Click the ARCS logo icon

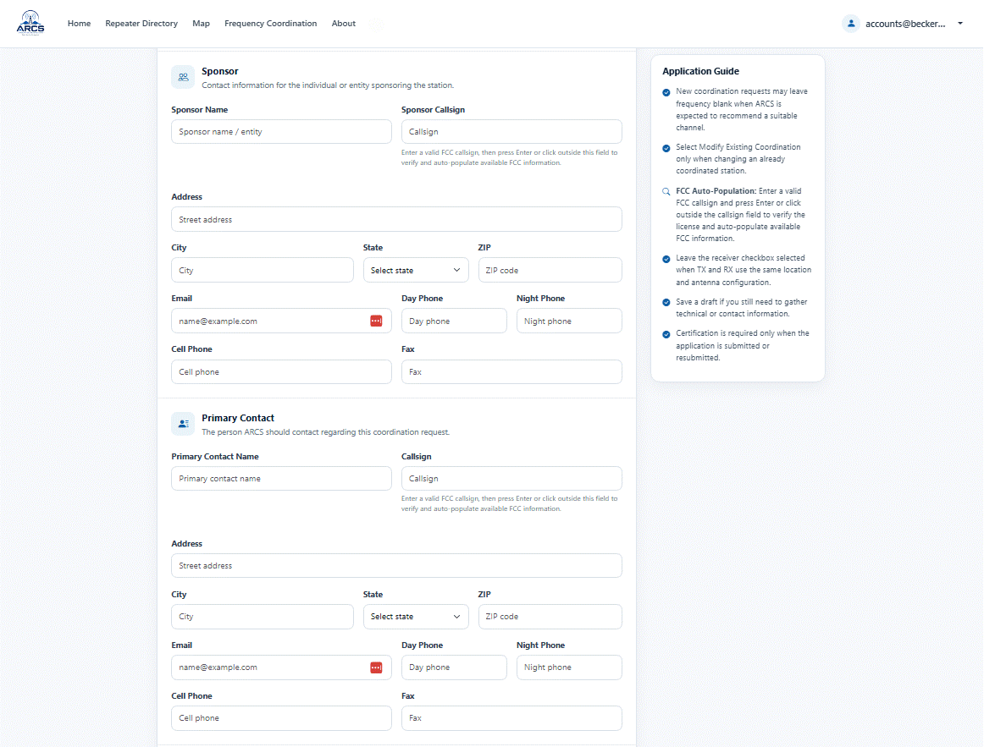[x=30, y=23]
